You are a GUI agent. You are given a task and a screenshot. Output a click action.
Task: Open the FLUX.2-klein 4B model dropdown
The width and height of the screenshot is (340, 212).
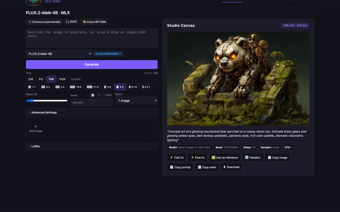(x=59, y=54)
